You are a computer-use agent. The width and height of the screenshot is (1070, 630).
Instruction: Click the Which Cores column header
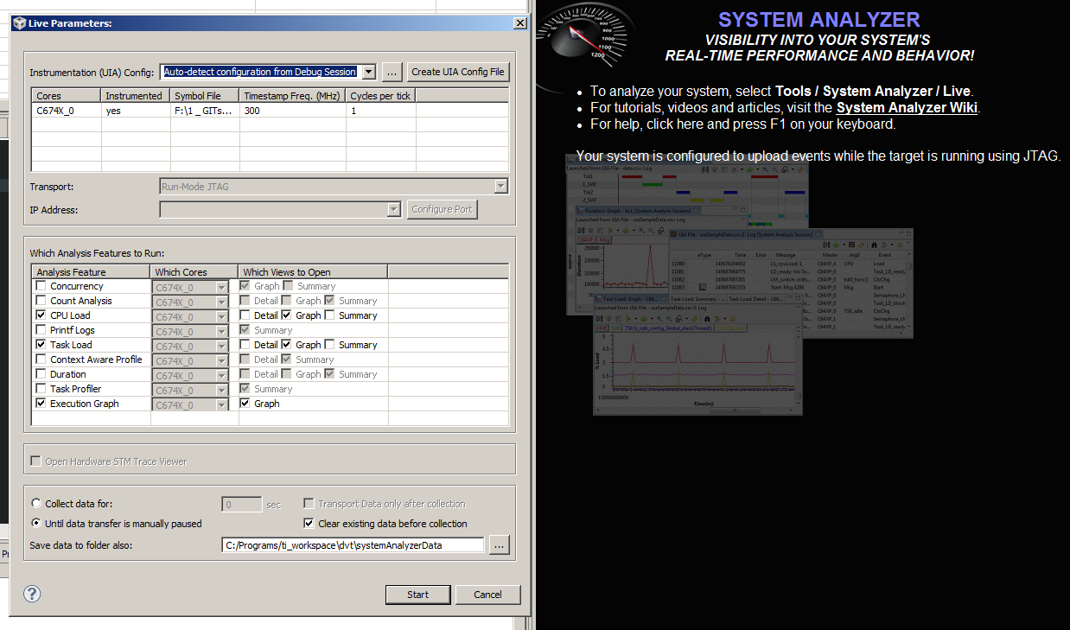coord(195,272)
